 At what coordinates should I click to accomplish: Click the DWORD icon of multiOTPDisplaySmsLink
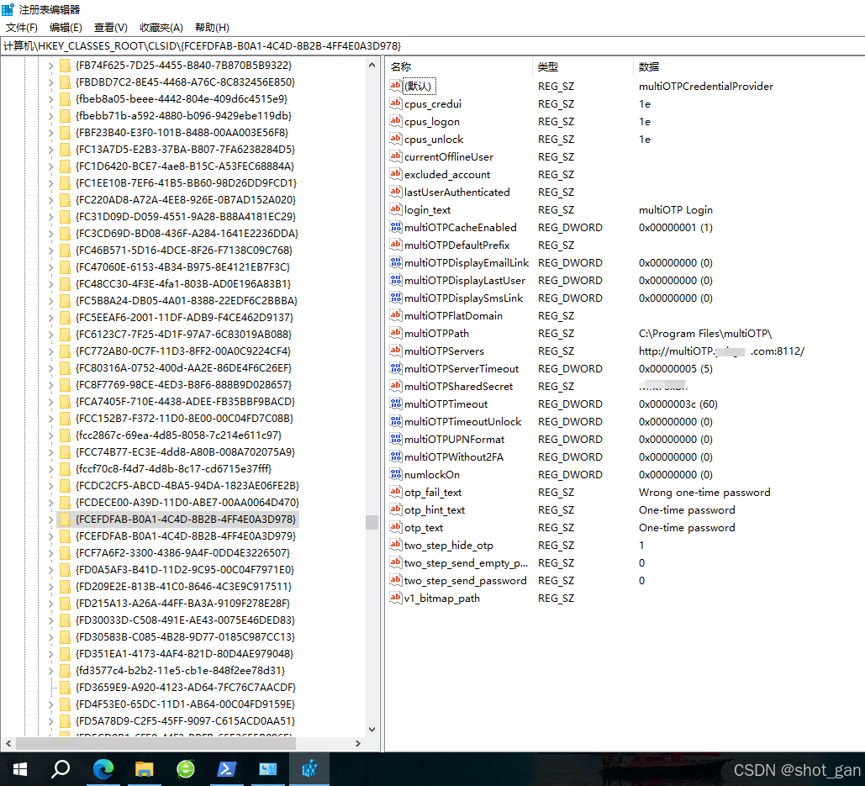pos(396,298)
